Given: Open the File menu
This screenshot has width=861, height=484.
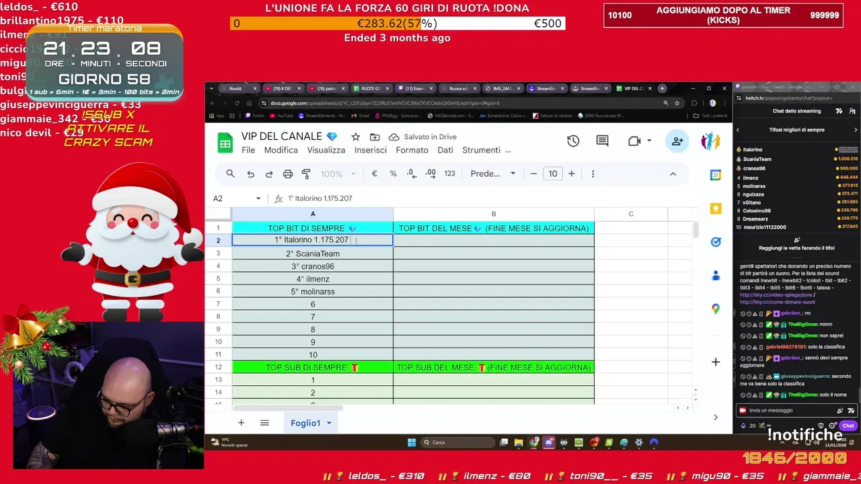Looking at the screenshot, I should (x=248, y=150).
